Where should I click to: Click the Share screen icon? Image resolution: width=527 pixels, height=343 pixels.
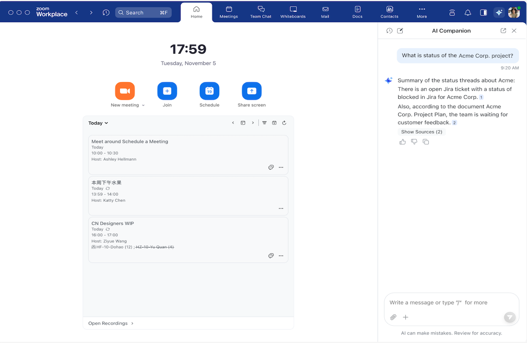(252, 91)
